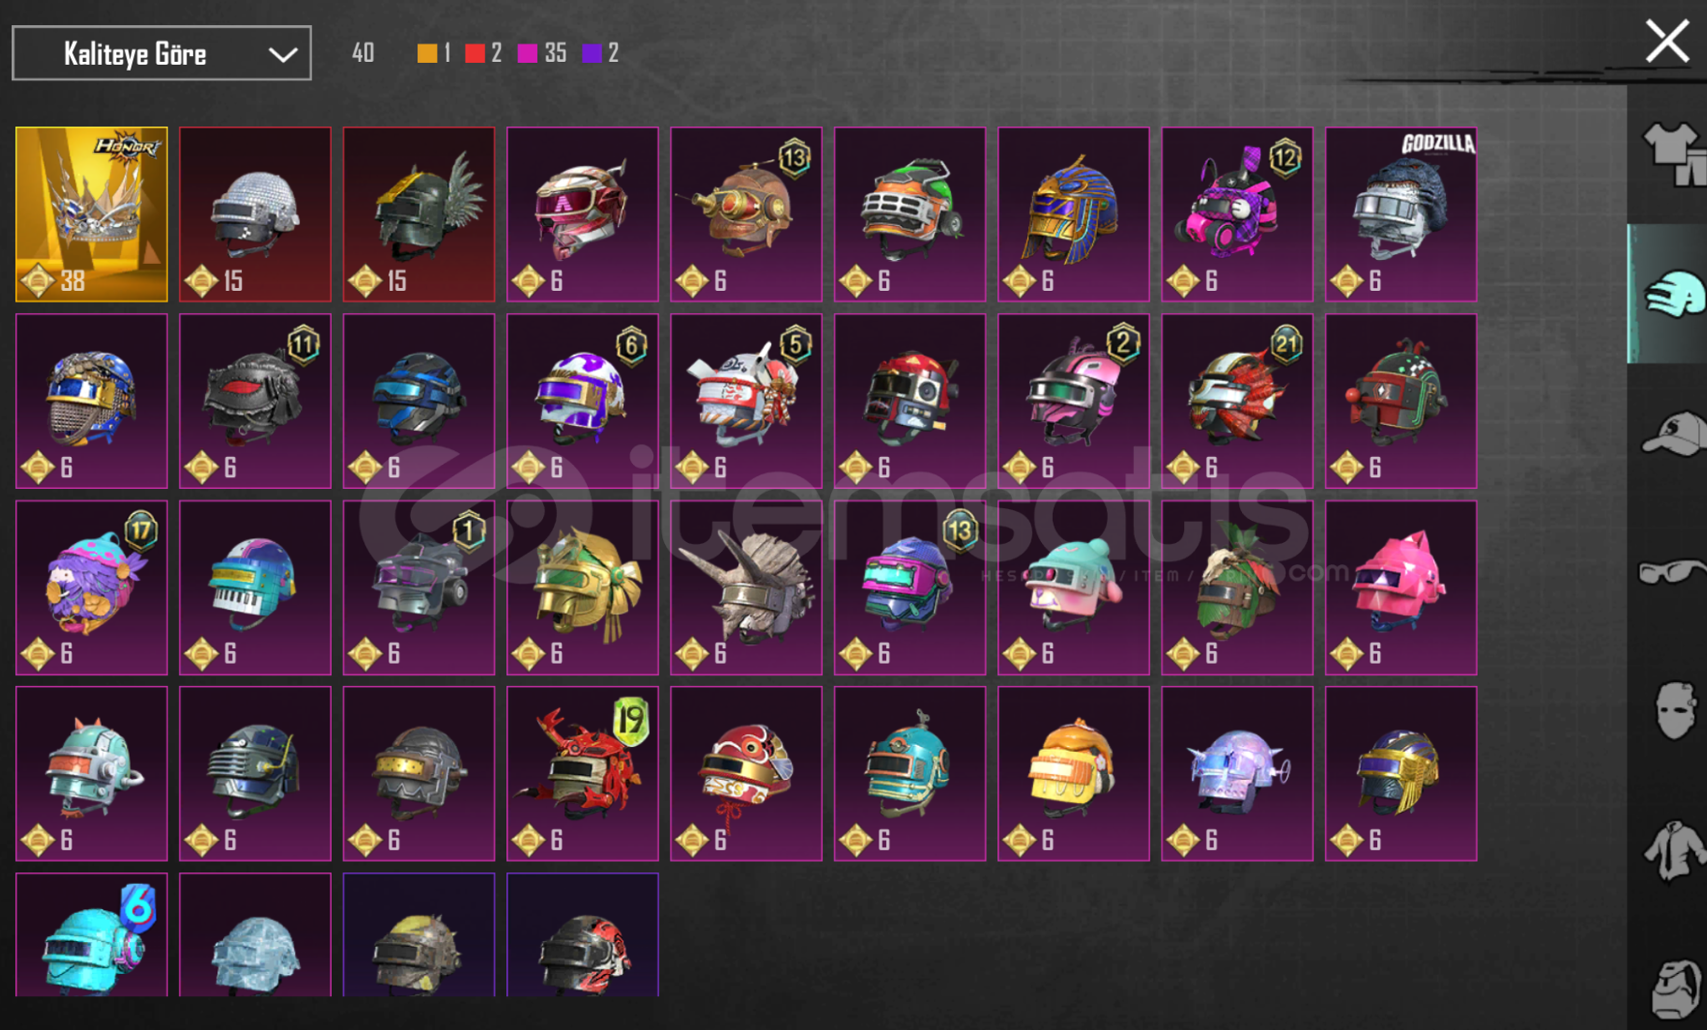Click the pink quality count 35 indicator
Screen dimensions: 1707x1030
(x=541, y=53)
